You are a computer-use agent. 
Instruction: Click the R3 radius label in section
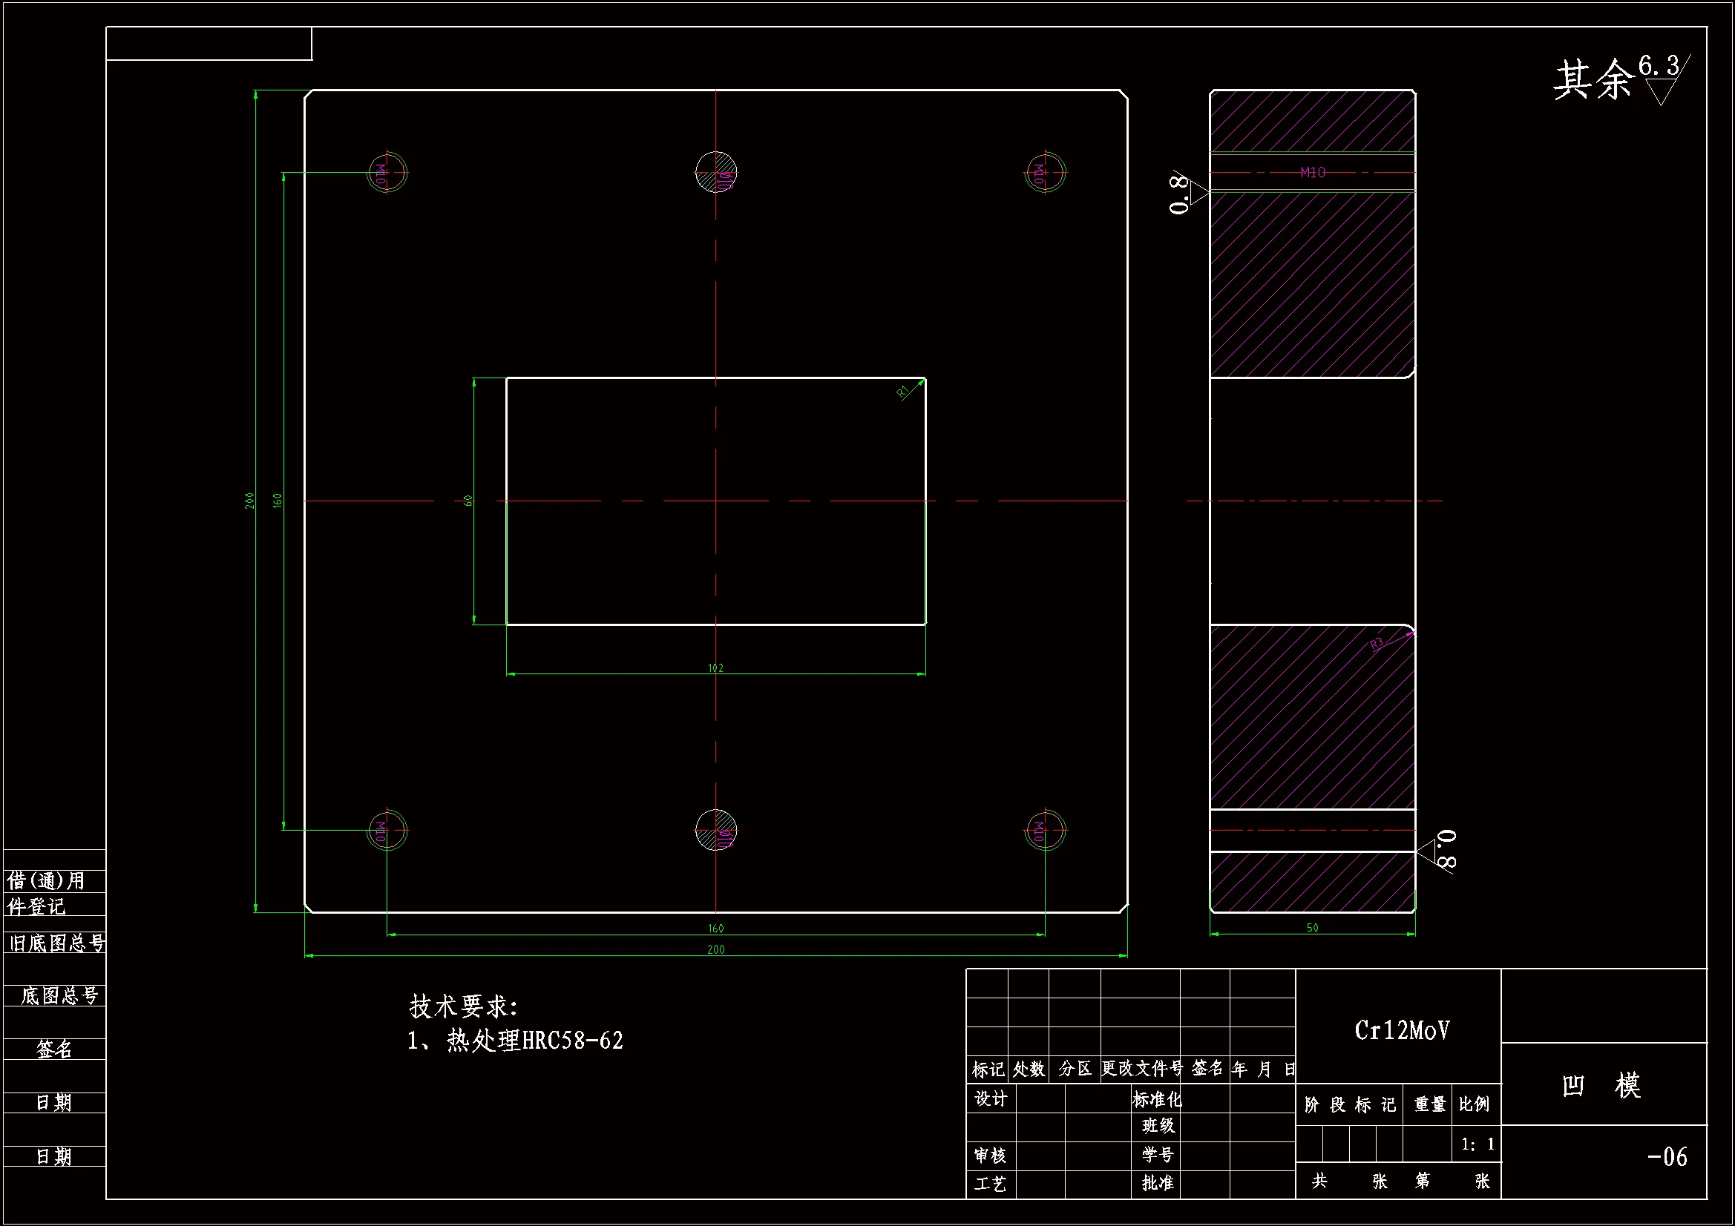tap(1377, 644)
